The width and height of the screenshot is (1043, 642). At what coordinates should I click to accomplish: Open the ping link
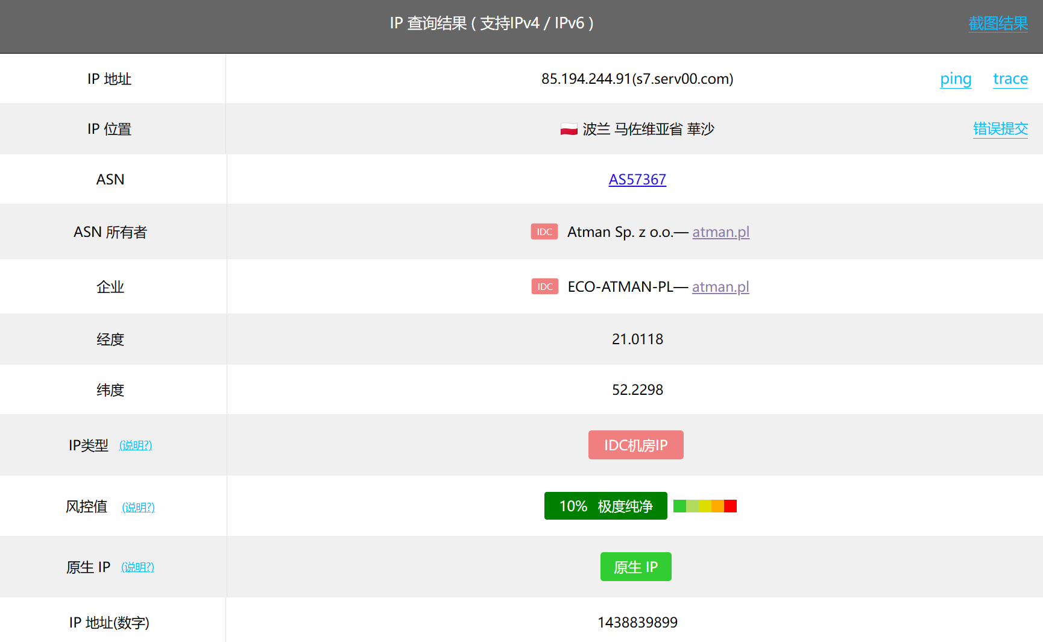tap(956, 79)
